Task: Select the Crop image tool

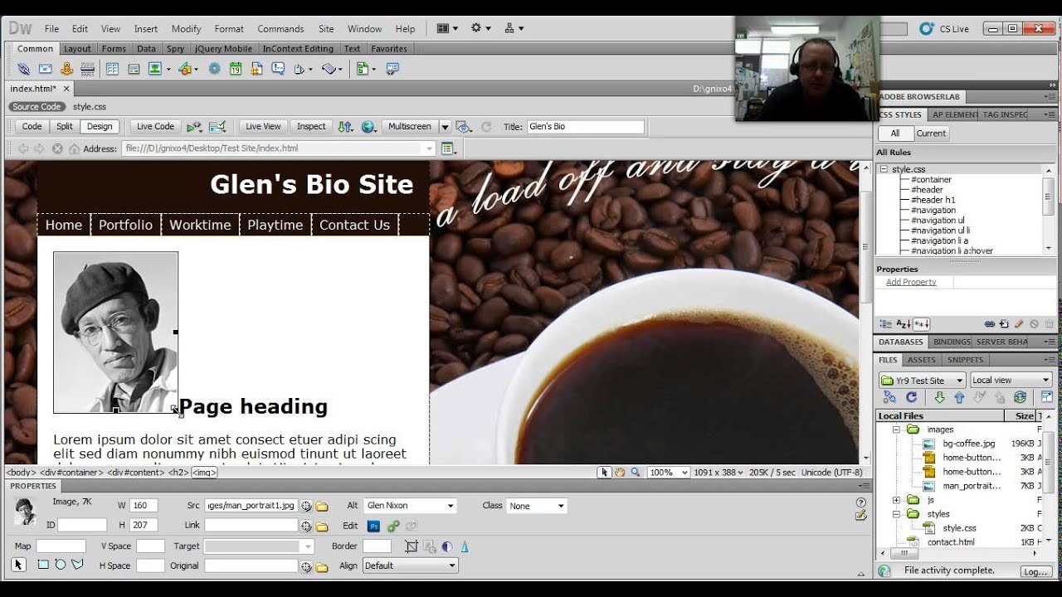Action: [412, 546]
